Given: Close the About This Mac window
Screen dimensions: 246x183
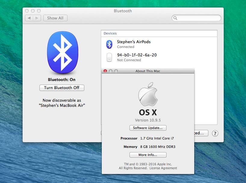Looking at the screenshot, I should coord(105,71).
